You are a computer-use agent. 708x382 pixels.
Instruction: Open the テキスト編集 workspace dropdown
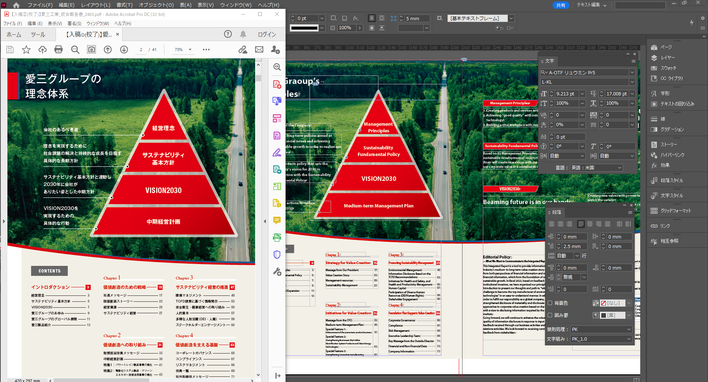tap(592, 5)
